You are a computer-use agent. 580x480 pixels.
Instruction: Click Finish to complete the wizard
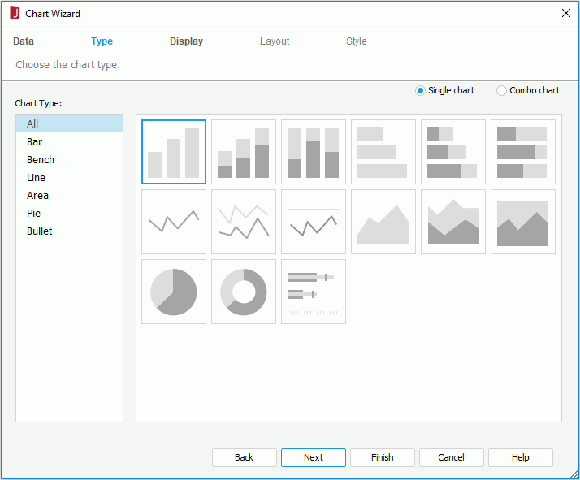(383, 457)
